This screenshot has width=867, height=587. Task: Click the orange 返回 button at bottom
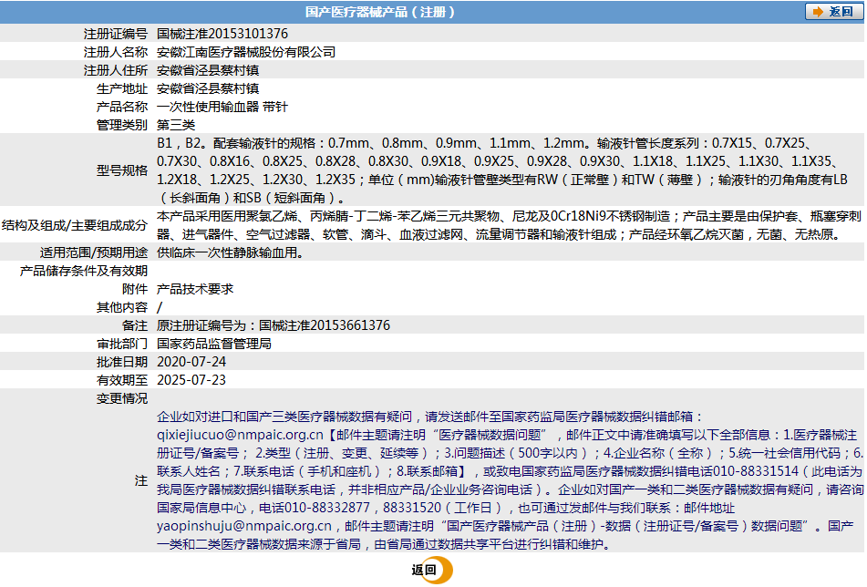[x=431, y=570]
